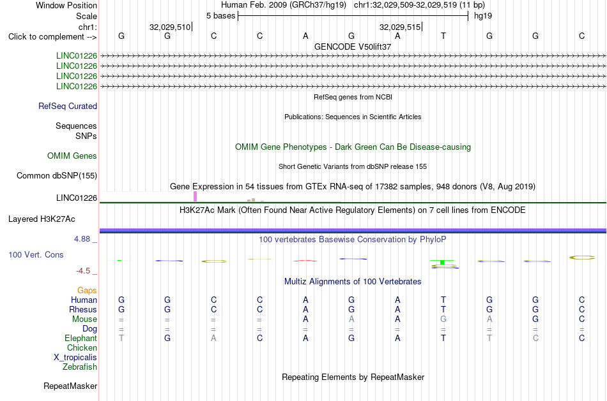Open 'Multiz Alignments of 100 Vertebrates' title

353,282
